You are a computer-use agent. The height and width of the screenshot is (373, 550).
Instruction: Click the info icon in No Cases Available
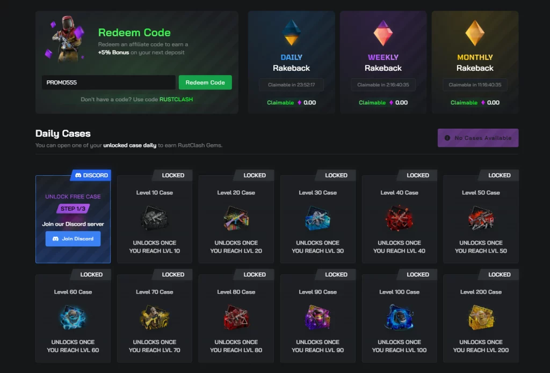coord(447,138)
